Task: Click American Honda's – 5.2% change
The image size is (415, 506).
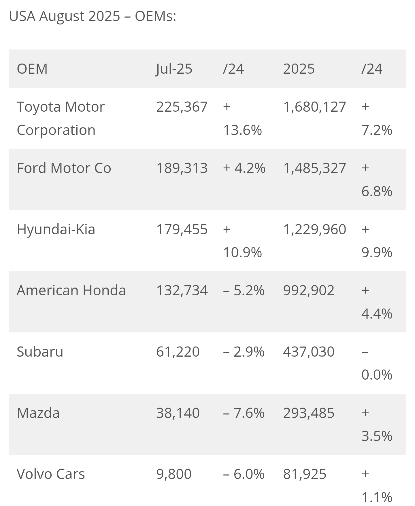Action: point(244,290)
